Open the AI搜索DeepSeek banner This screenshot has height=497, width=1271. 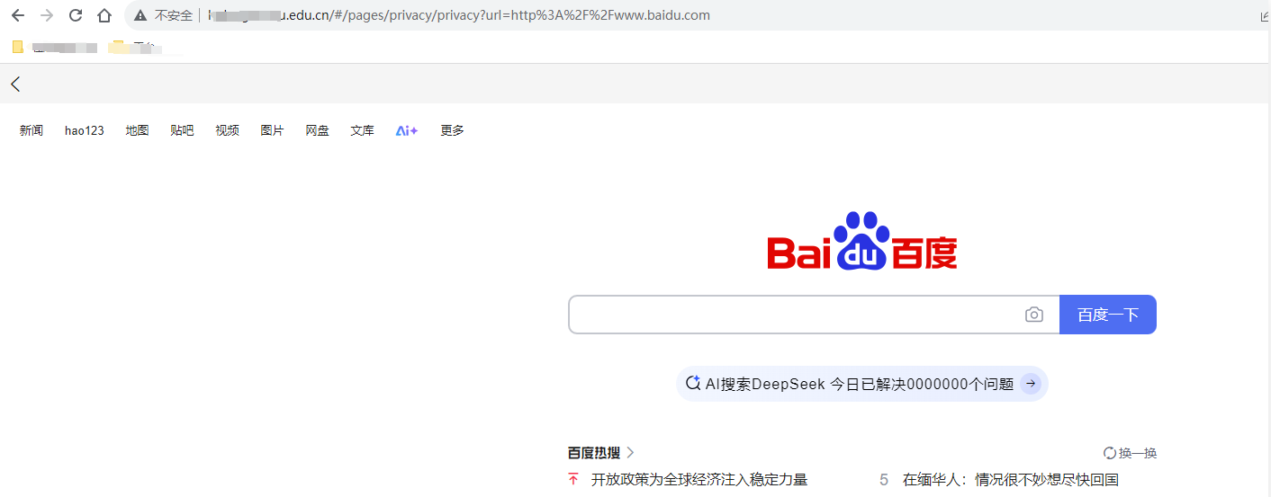862,384
